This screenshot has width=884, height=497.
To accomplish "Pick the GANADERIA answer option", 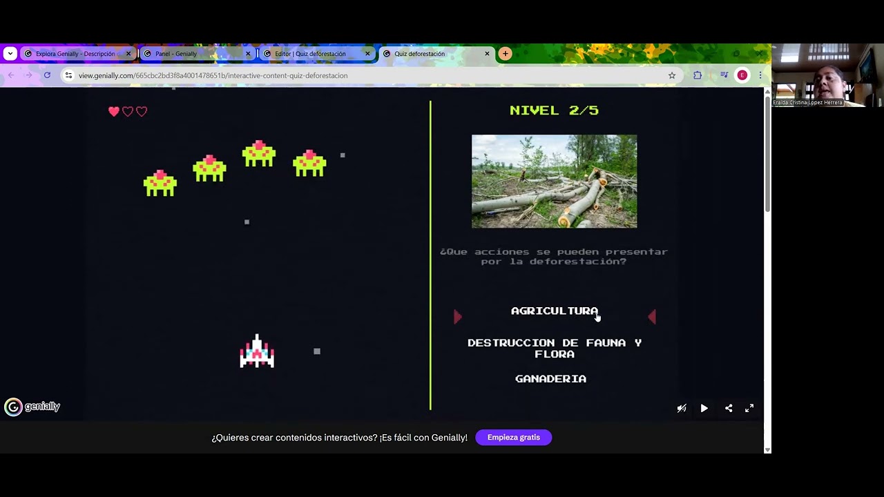I will pos(550,379).
